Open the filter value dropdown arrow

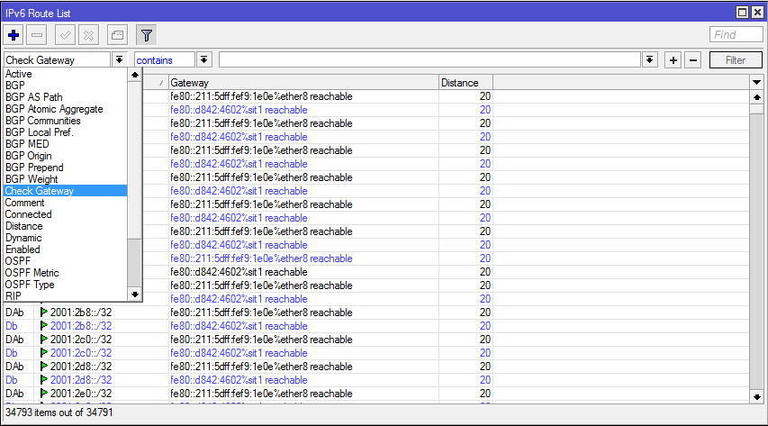coord(650,60)
